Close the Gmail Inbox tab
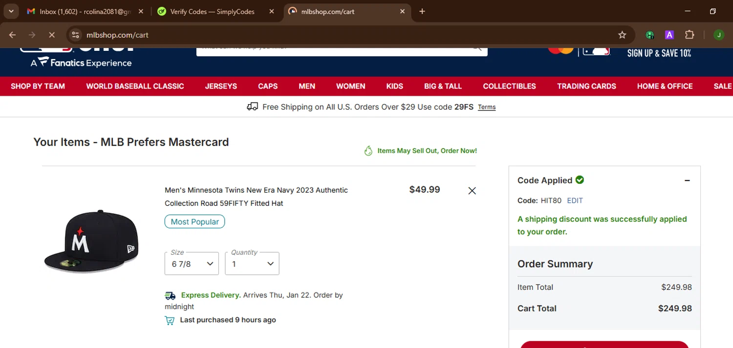Image resolution: width=733 pixels, height=348 pixels. tap(141, 11)
